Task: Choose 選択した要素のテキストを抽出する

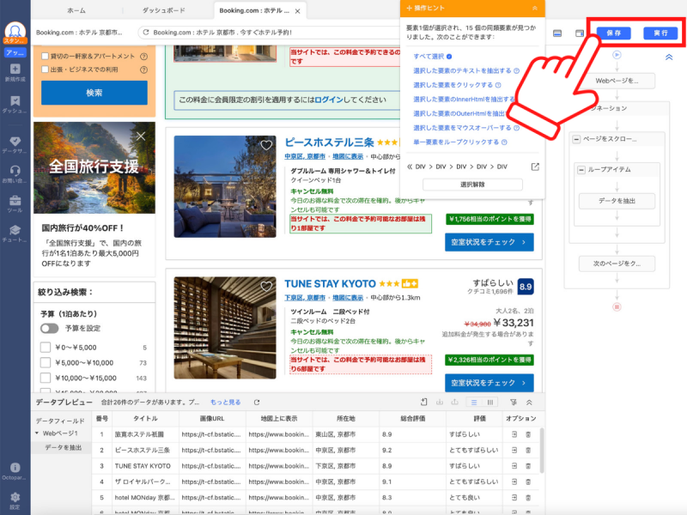Action: coord(462,71)
